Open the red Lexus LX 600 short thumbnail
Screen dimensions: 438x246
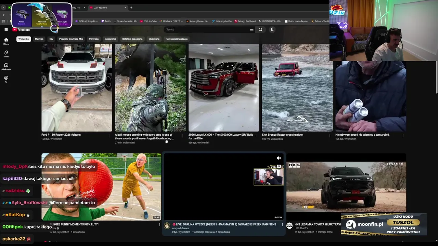(224, 87)
